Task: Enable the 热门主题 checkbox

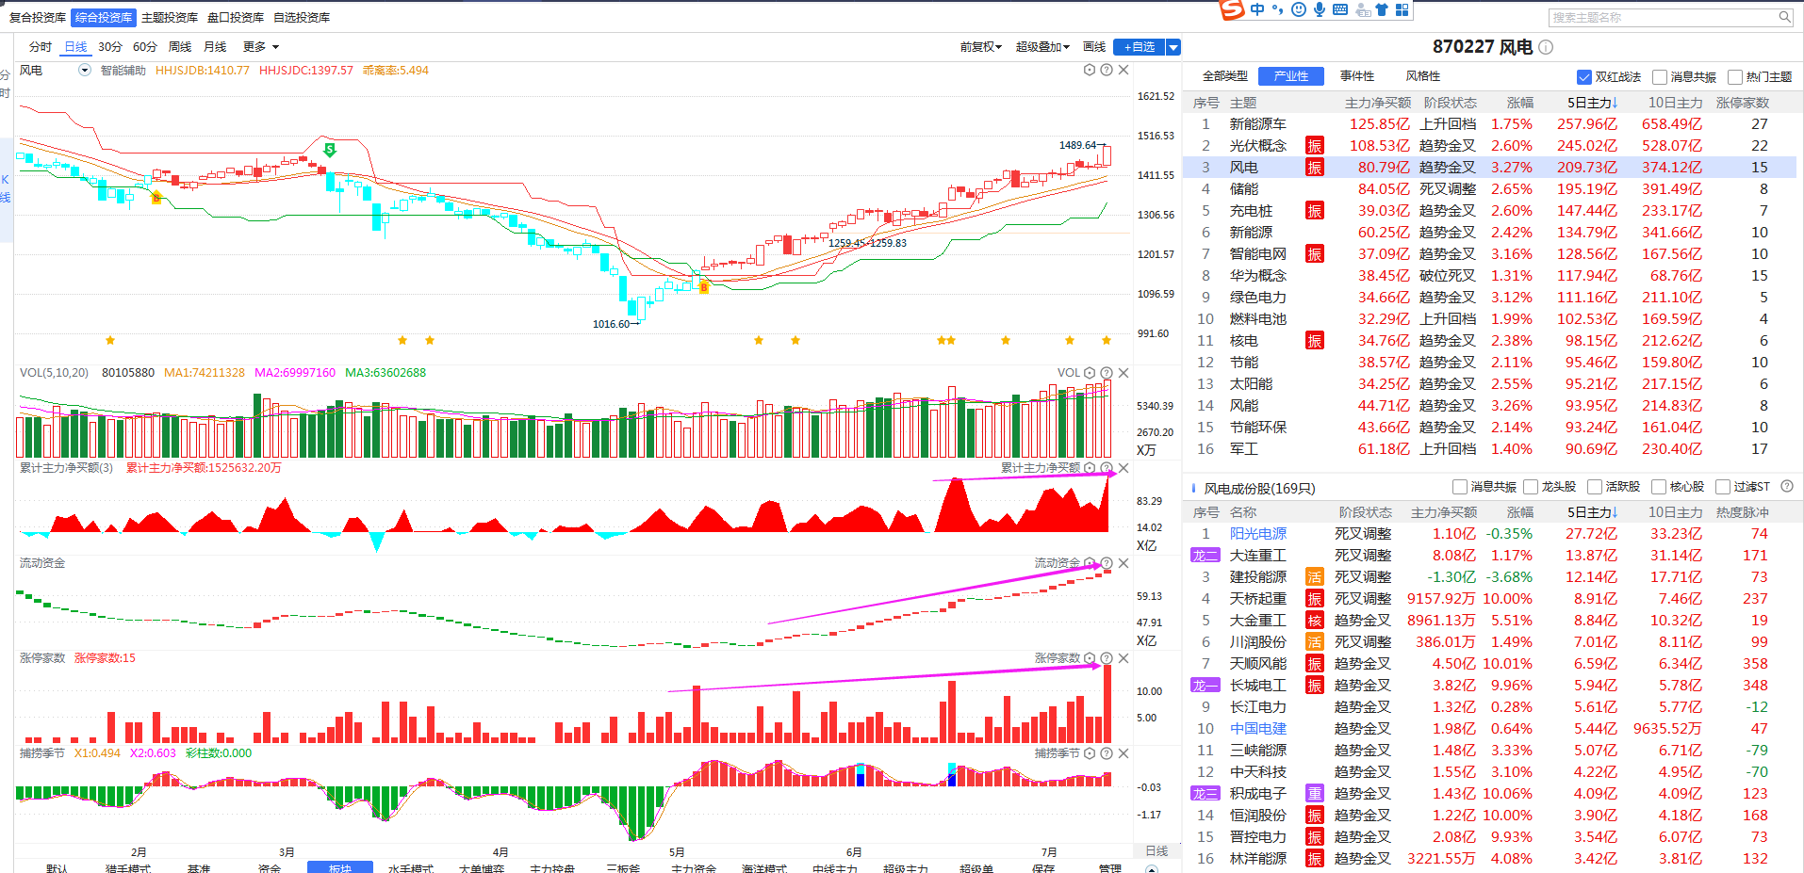Action: (x=1734, y=77)
